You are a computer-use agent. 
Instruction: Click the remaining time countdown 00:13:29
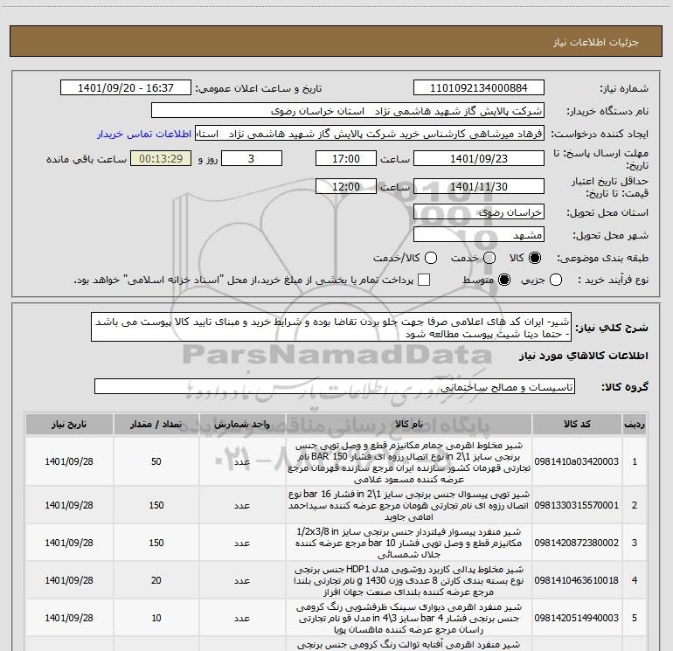click(160, 159)
